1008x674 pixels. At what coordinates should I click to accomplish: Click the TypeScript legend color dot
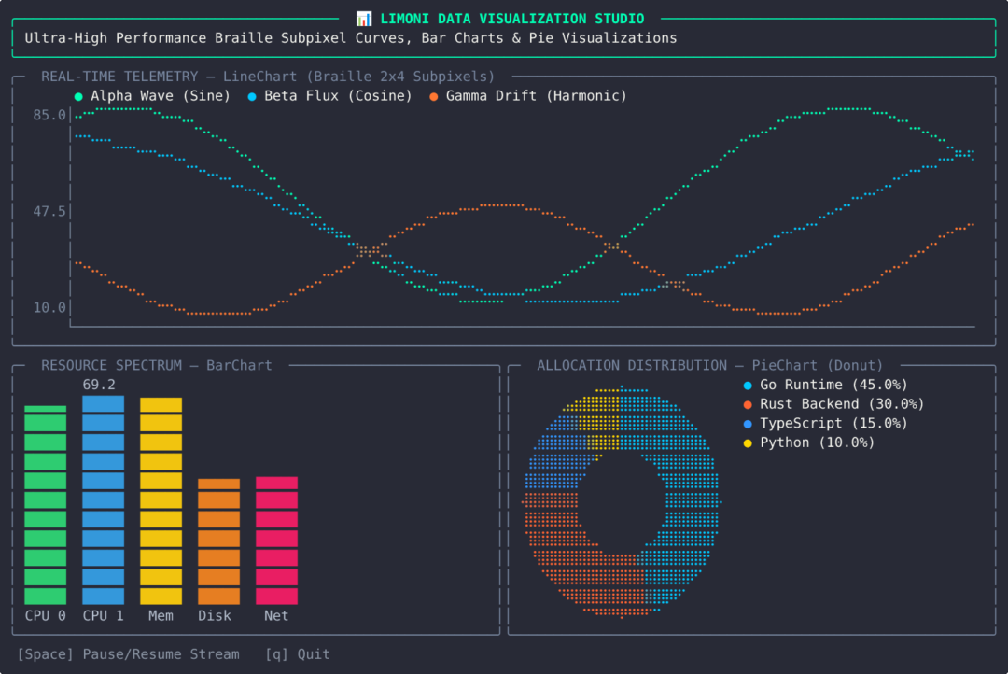tap(748, 424)
